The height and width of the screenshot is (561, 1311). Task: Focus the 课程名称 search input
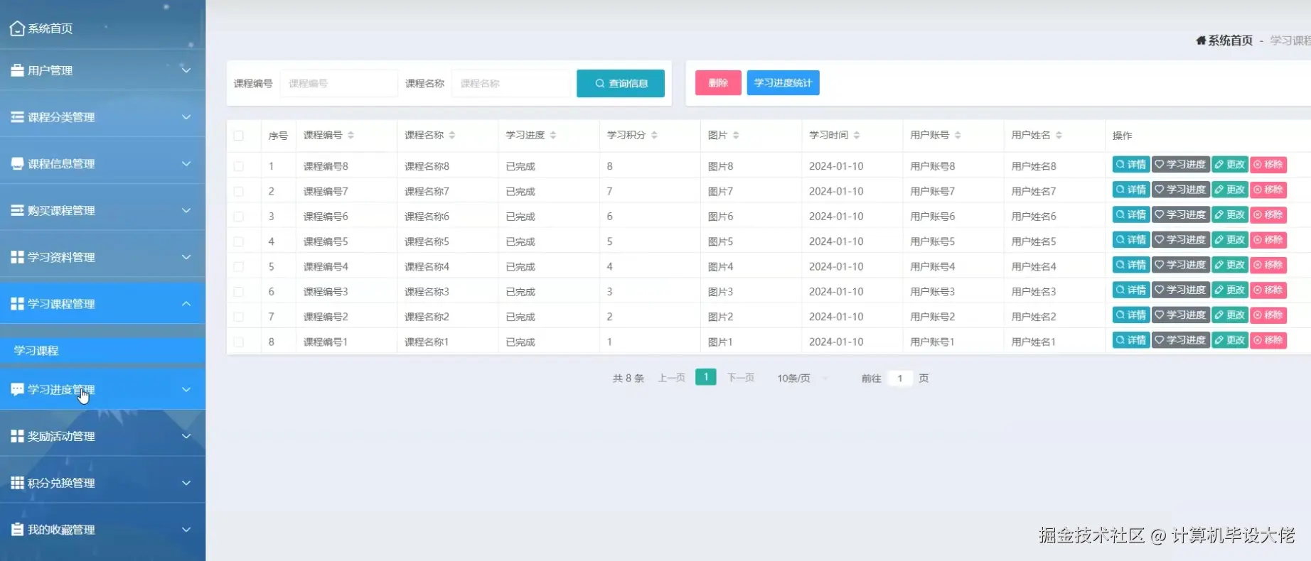pos(511,83)
